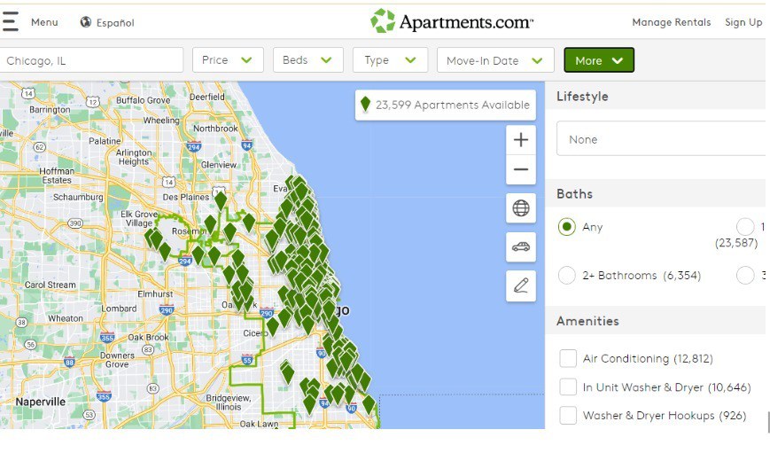
Task: Open commute search with car icon
Action: 521,246
